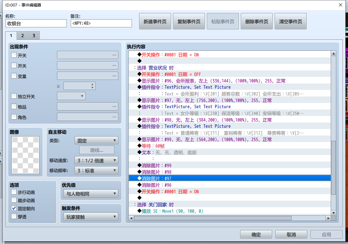
Task: Select the 选择 关门回家 时 branch row
Action: click(x=230, y=205)
